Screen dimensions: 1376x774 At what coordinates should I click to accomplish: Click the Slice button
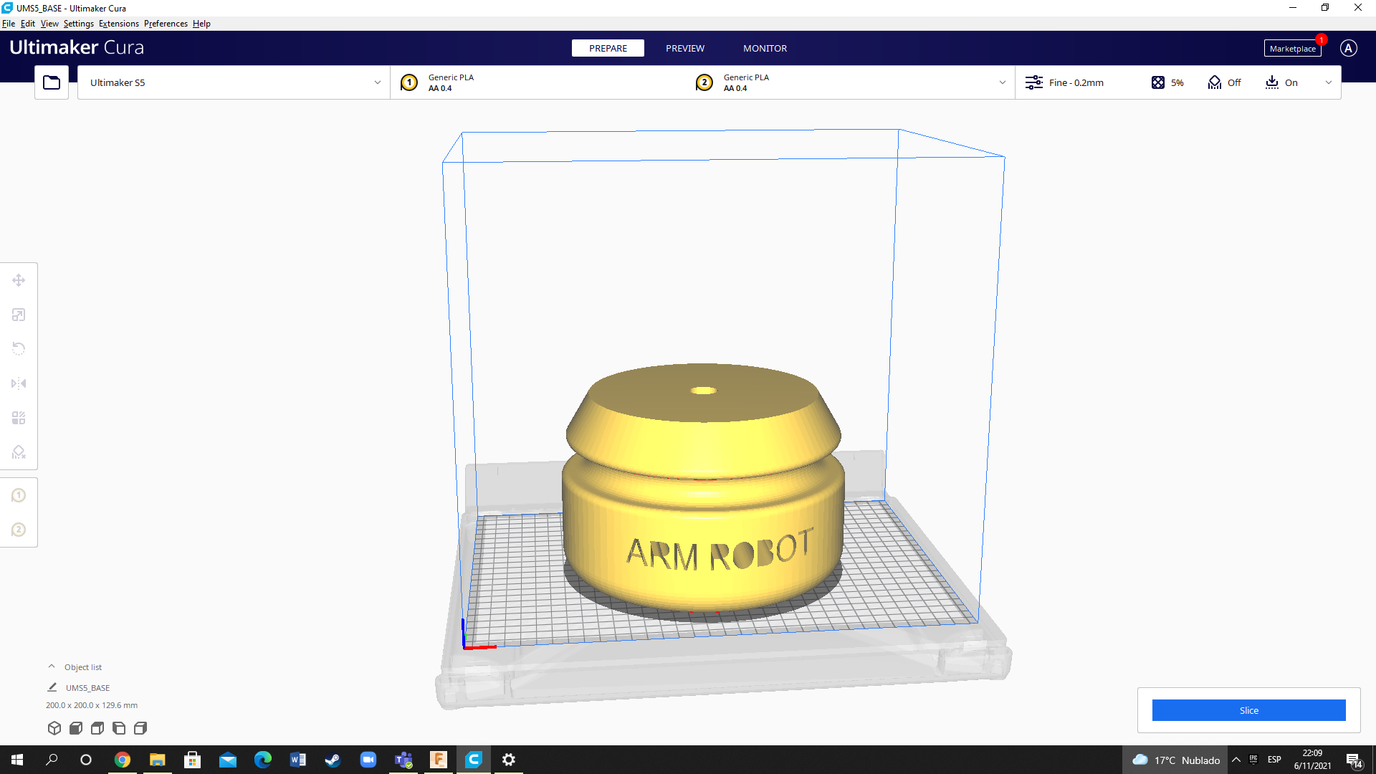pos(1248,709)
